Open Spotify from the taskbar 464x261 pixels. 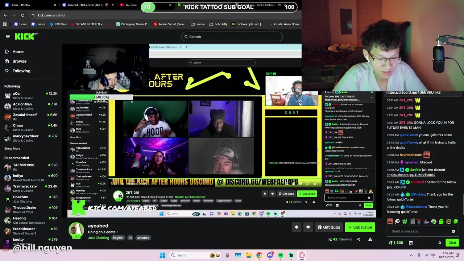[x=281, y=255]
